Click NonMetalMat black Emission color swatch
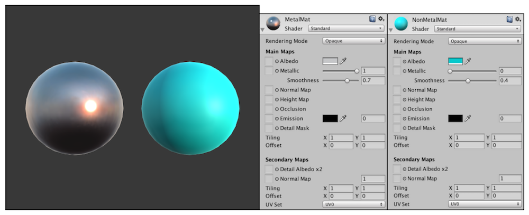The height and width of the screenshot is (215, 529). click(455, 119)
